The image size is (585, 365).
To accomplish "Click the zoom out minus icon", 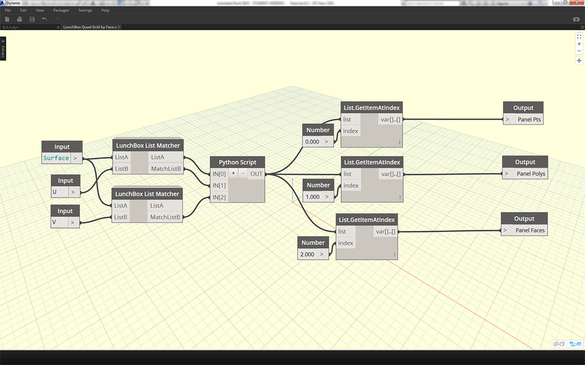I will 579,51.
